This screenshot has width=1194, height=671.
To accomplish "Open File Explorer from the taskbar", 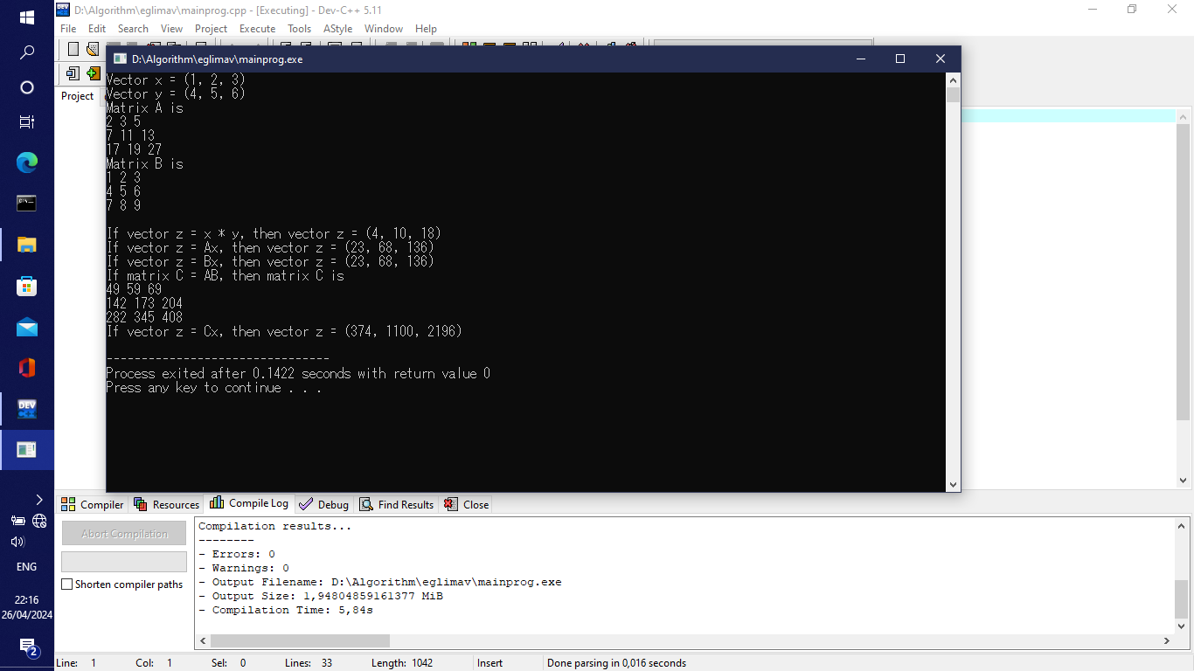I will [x=27, y=245].
